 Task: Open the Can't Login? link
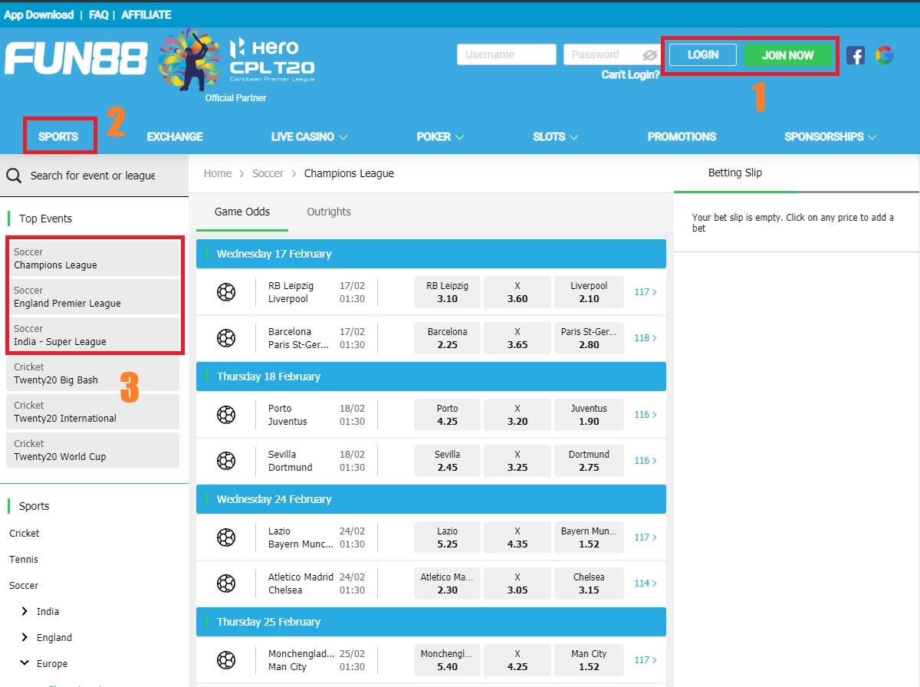point(630,74)
